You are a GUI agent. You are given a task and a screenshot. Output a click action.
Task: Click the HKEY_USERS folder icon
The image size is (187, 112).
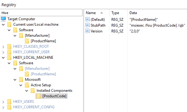point(9,102)
